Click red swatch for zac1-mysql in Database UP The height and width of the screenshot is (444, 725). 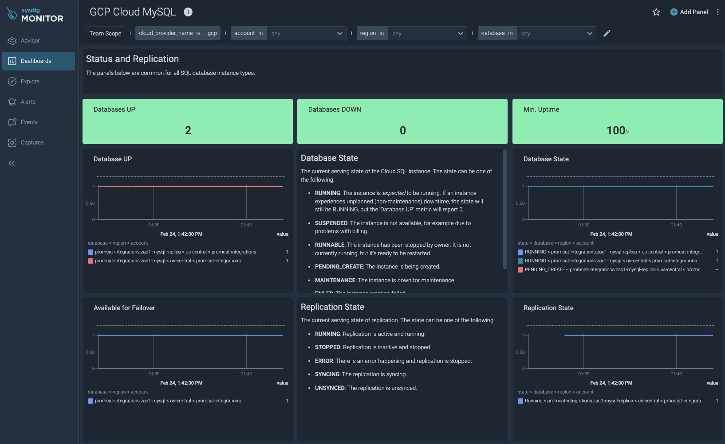click(91, 261)
